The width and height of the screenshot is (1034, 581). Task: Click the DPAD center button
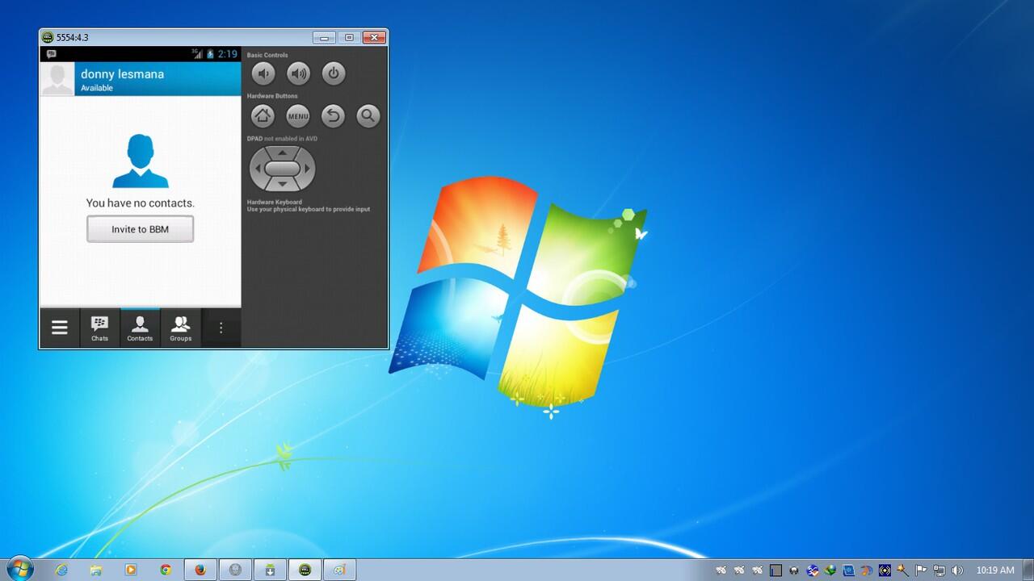(x=282, y=169)
